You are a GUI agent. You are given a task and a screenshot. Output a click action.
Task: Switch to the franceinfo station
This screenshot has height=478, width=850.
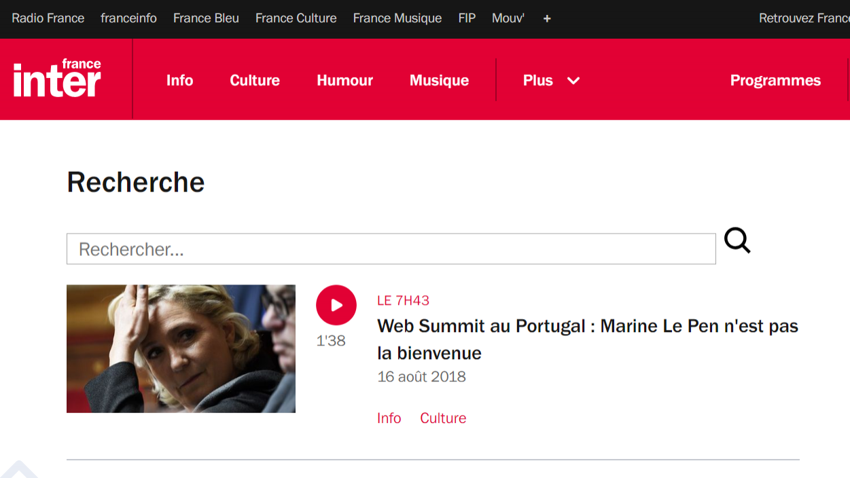click(128, 18)
